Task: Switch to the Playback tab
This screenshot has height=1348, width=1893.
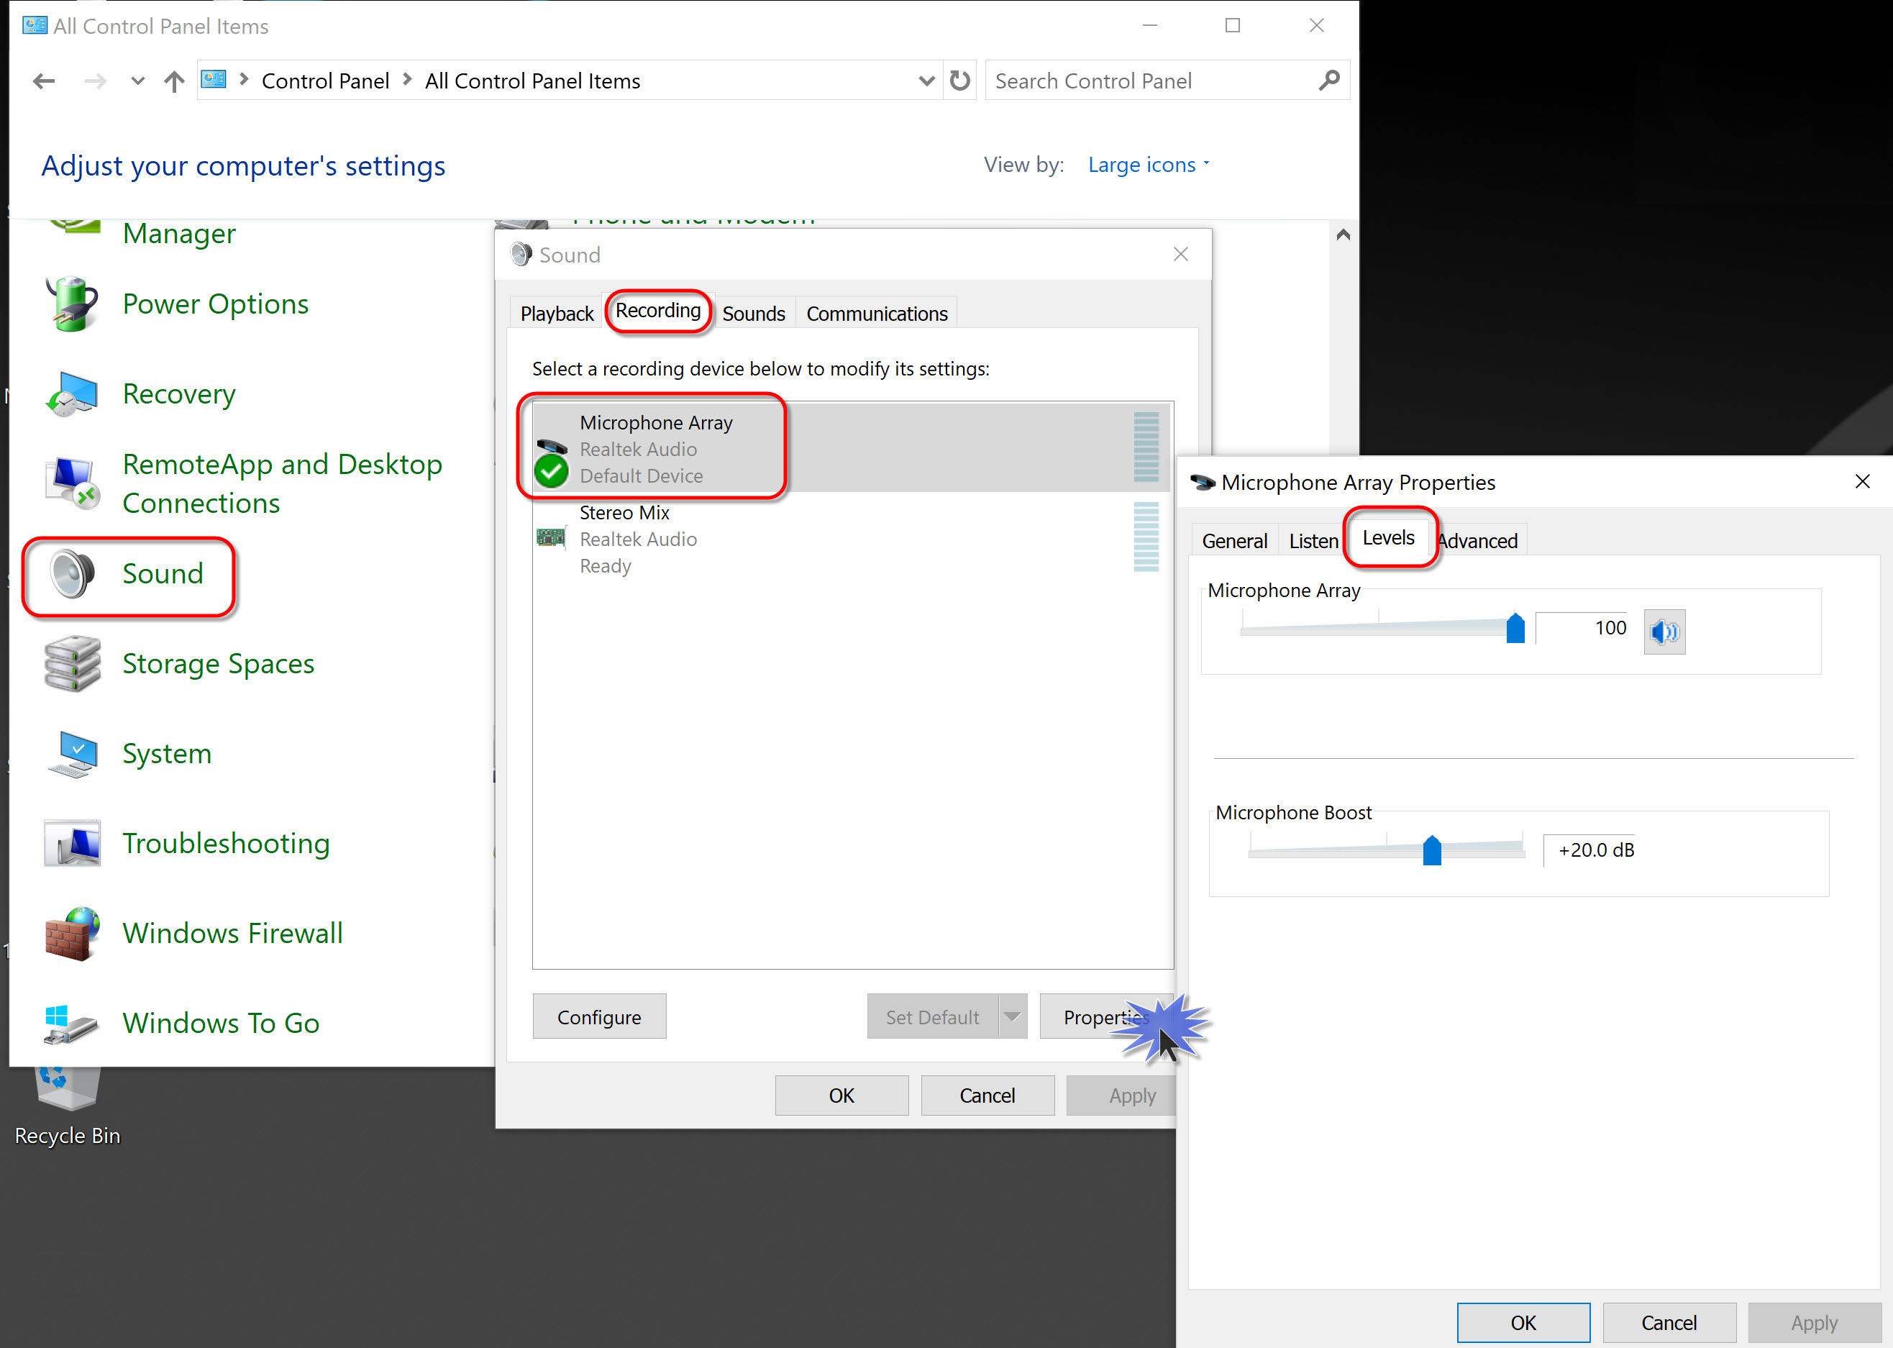Action: coord(556,314)
